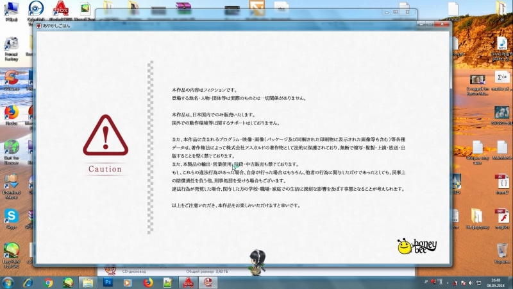Open File Explorer from the taskbar
This screenshot has height=289, width=513.
coord(88,282)
